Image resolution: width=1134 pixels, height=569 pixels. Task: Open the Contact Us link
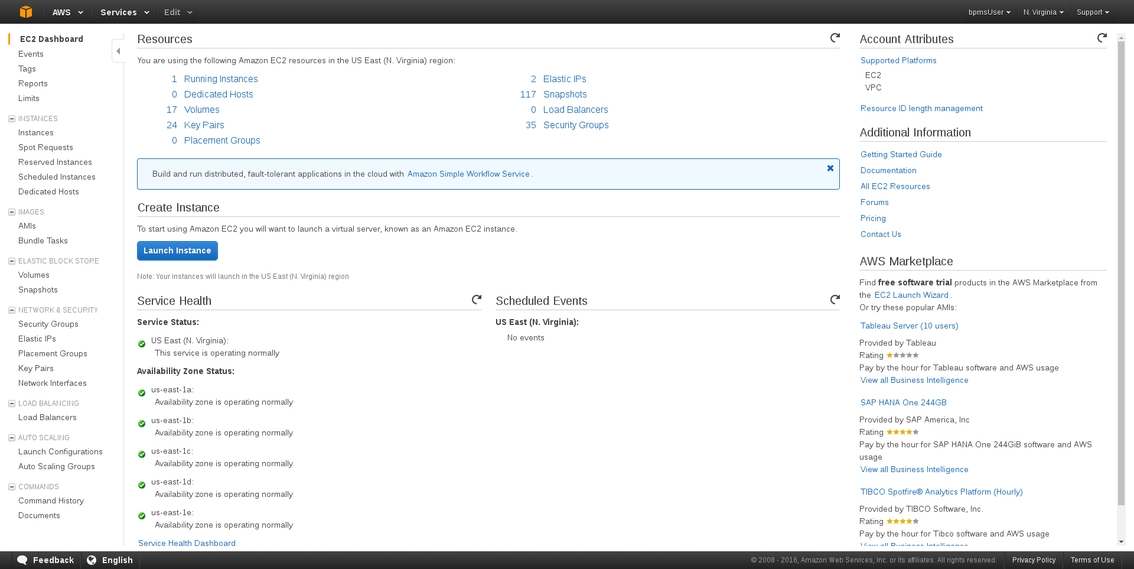(x=881, y=234)
